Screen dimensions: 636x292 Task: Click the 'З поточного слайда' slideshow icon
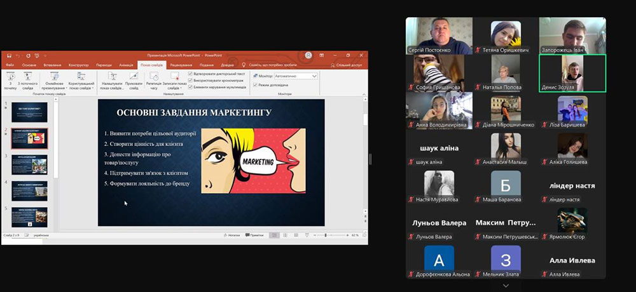point(27,79)
